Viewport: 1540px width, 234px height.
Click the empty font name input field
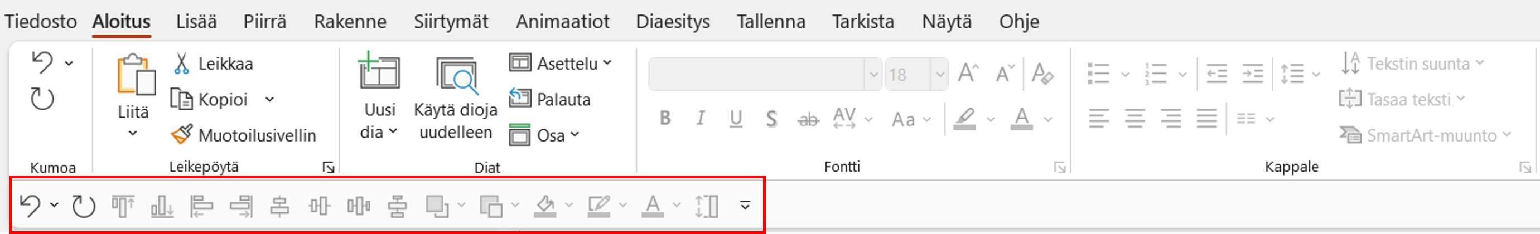pyautogui.click(x=757, y=75)
